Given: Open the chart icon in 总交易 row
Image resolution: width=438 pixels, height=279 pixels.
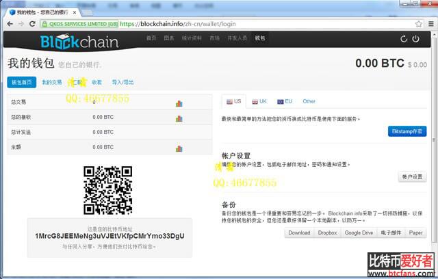Looking at the screenshot, I should pyautogui.click(x=179, y=104).
